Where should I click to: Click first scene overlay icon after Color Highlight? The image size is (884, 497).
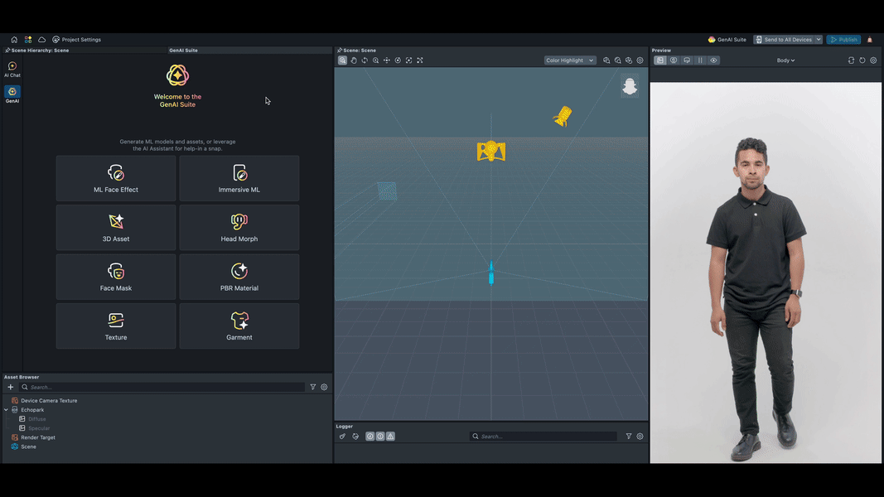[606, 60]
